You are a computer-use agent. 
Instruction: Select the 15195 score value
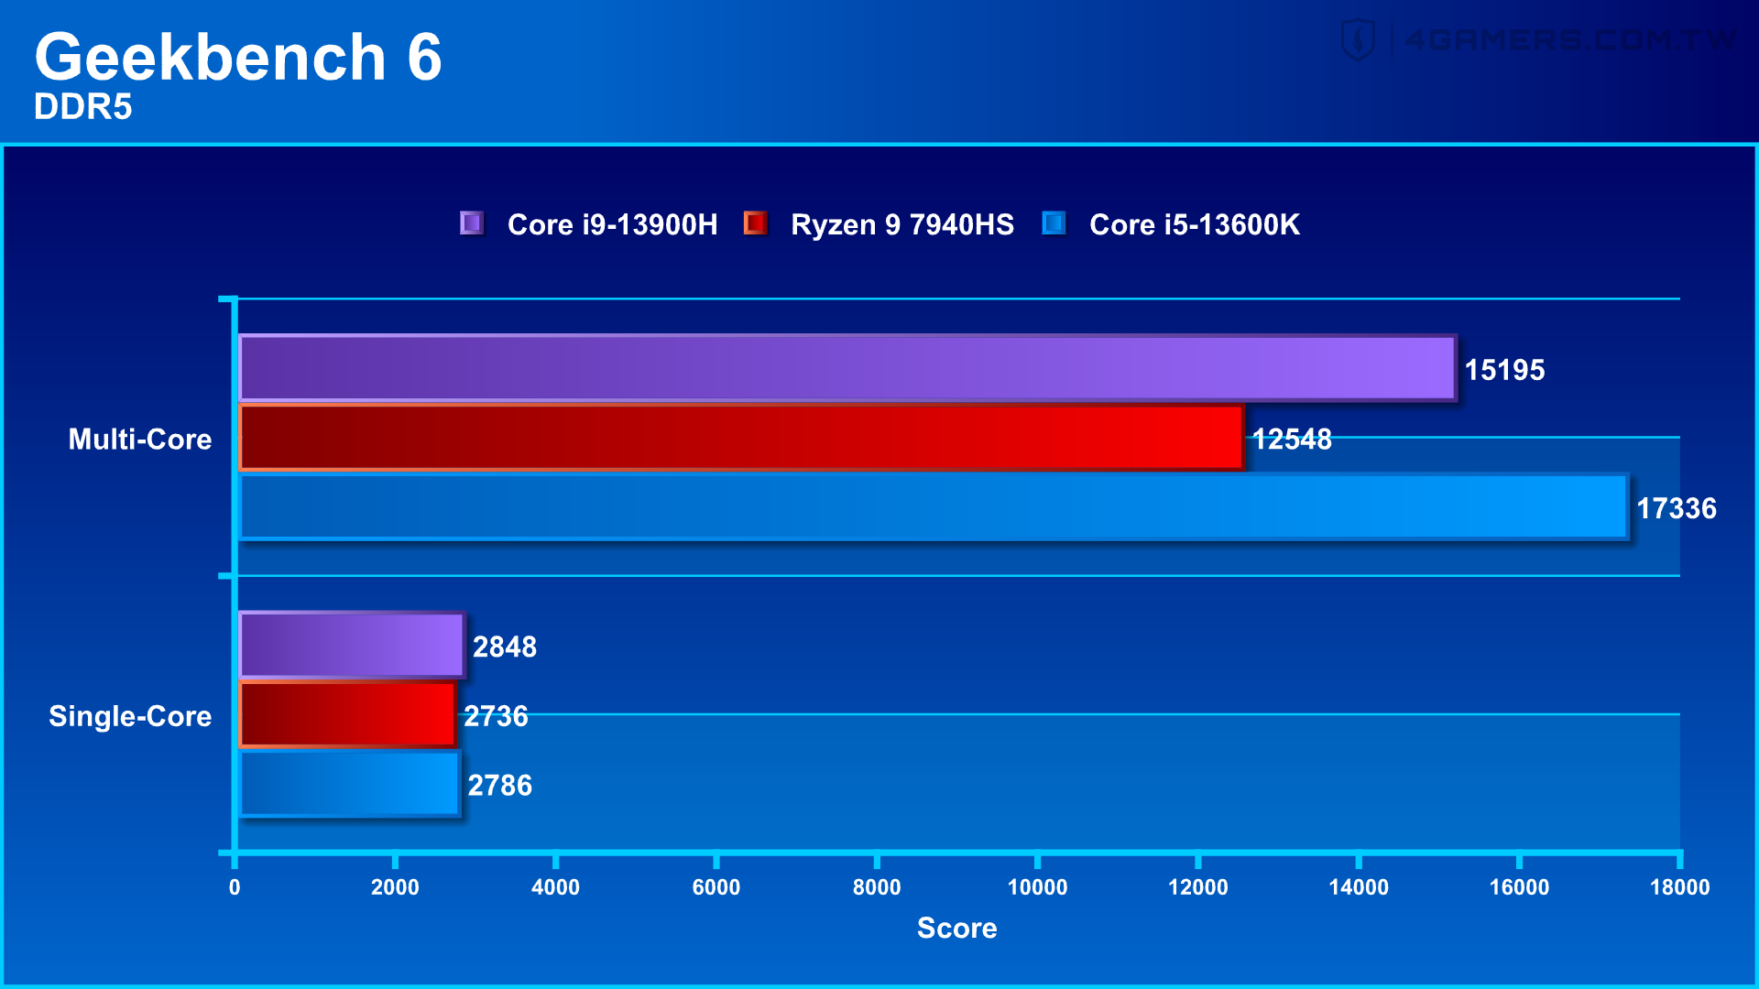point(1504,370)
